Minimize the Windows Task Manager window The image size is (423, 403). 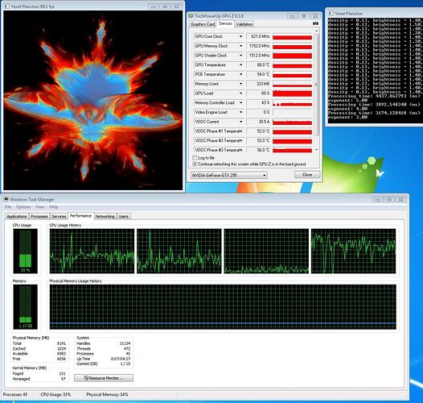click(378, 199)
